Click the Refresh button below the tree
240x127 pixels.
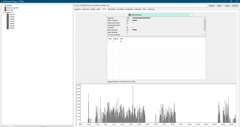point(43,126)
